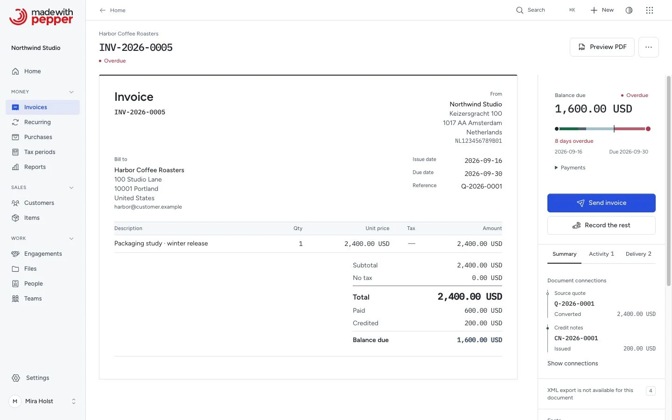This screenshot has height=420, width=672.
Task: Click Send invoice
Action: click(x=602, y=203)
